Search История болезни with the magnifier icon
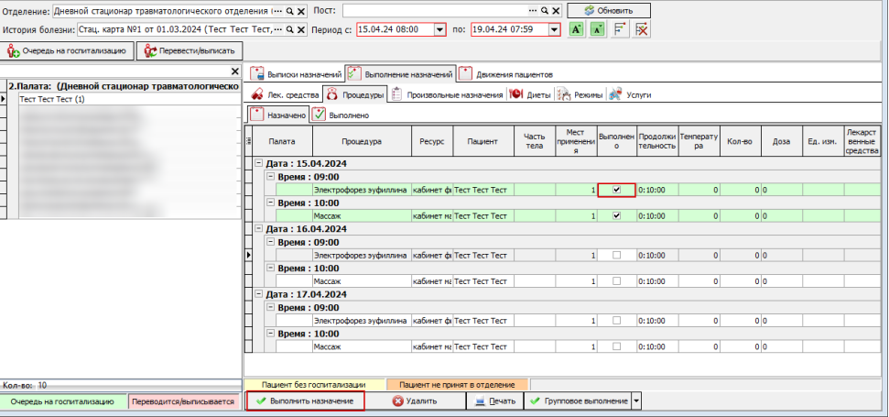Screen dimensions: 889x417 [x=289, y=29]
